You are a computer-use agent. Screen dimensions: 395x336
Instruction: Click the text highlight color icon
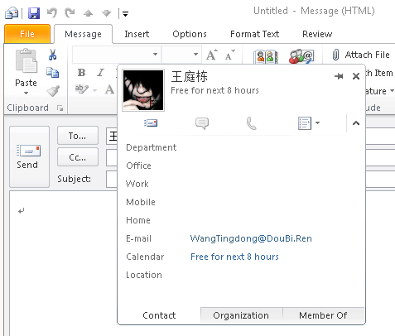tap(82, 89)
